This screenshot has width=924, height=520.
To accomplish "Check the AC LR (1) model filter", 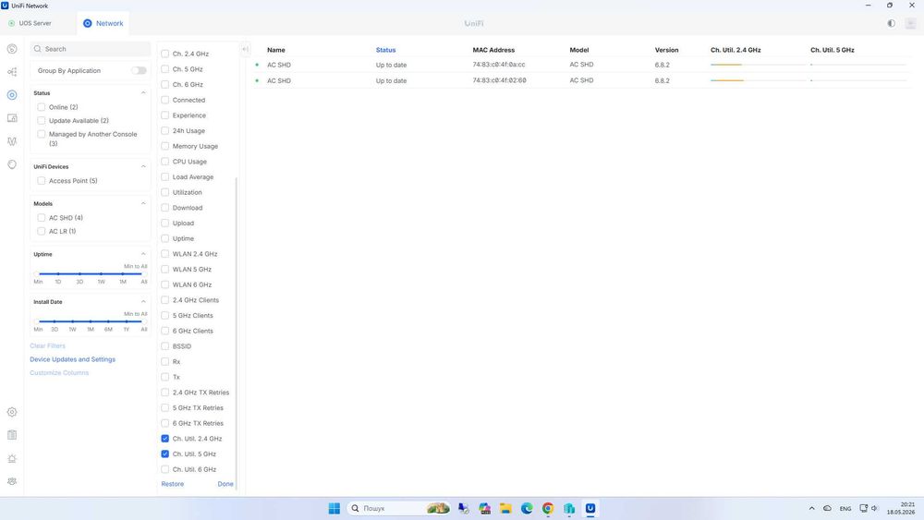I will (x=42, y=232).
